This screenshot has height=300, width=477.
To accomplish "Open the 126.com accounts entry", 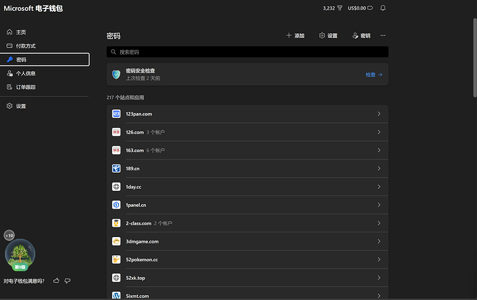I will tap(247, 132).
